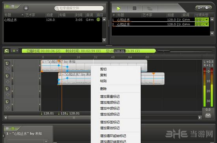Click the add-file plus icon in the library panel
This screenshot has width=217, height=143.
click(26, 8)
